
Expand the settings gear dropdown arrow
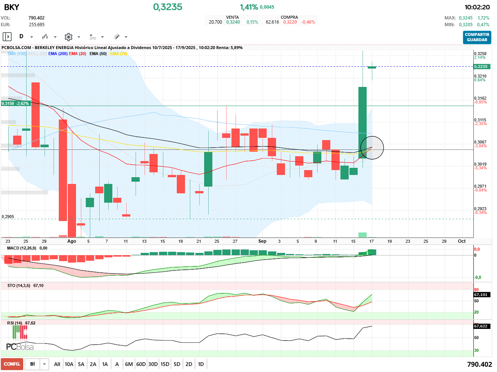tap(79, 37)
